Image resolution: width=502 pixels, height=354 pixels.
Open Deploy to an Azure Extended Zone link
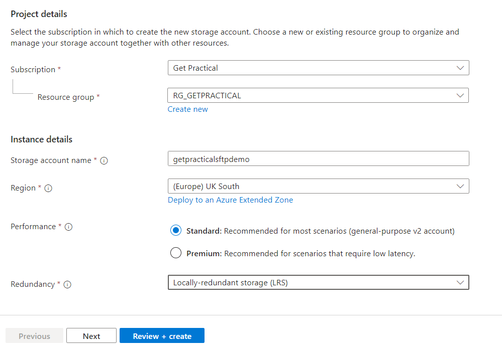(x=230, y=200)
